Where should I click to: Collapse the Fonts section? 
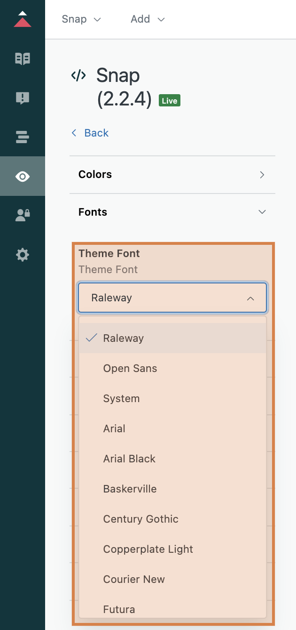pyautogui.click(x=172, y=212)
